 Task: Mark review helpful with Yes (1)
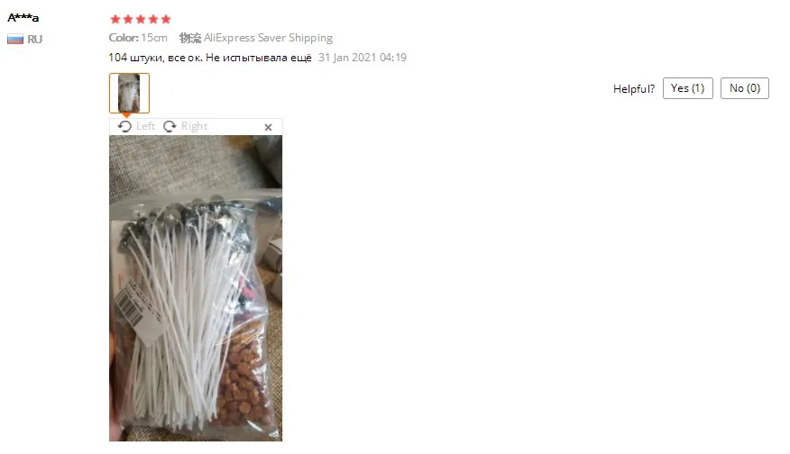coord(688,88)
